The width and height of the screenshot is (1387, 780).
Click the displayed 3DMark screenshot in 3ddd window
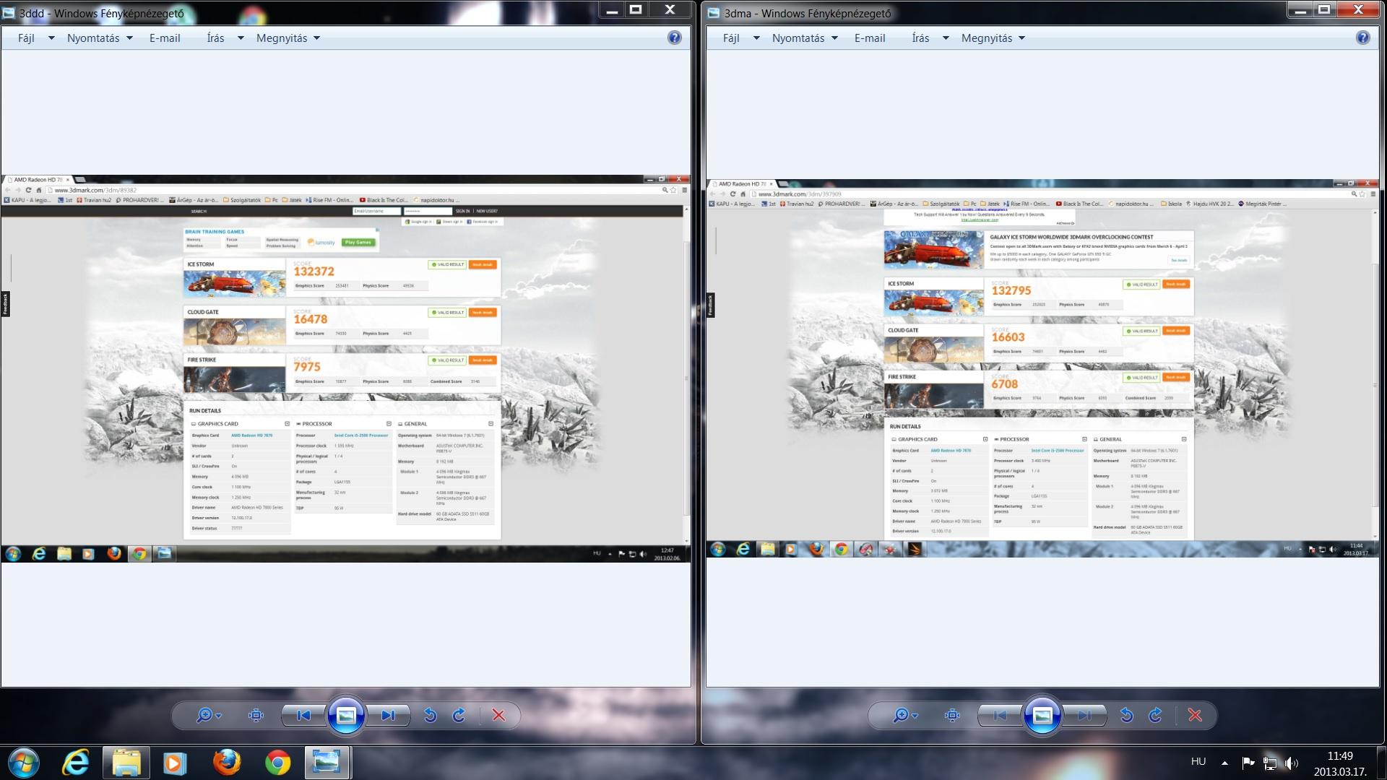(346, 368)
